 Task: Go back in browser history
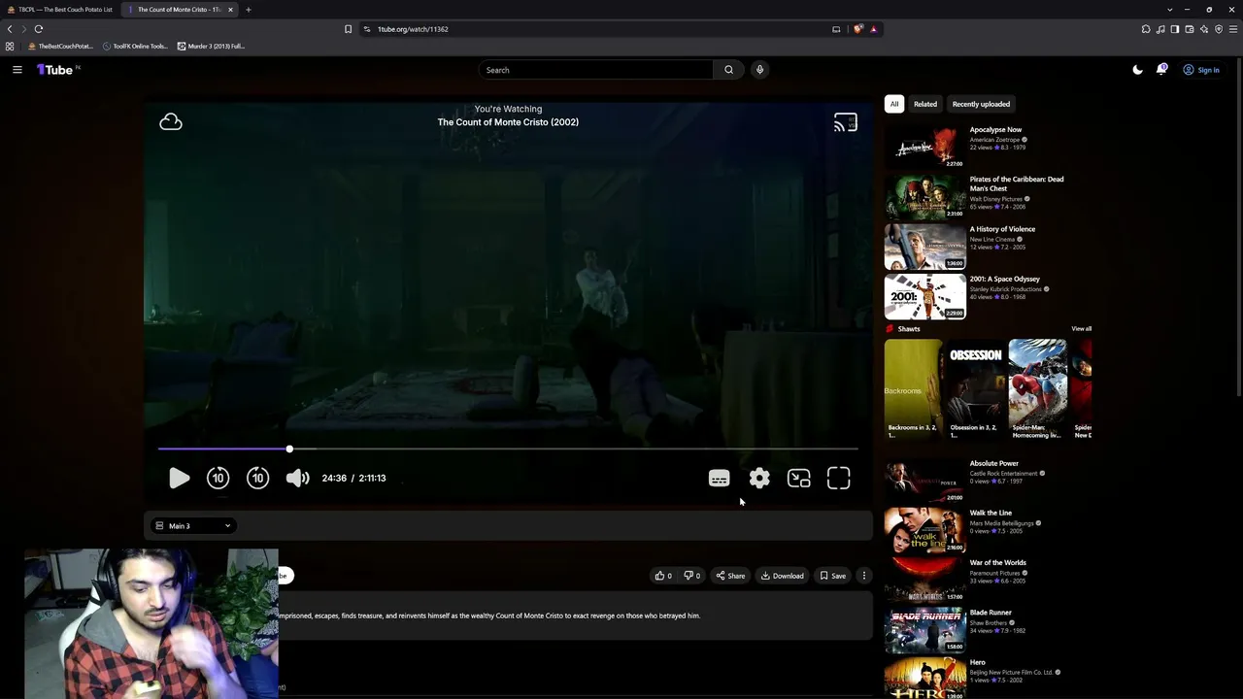(10, 29)
